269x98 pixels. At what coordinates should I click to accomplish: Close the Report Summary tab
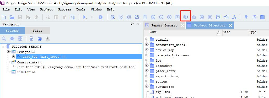[182, 25]
